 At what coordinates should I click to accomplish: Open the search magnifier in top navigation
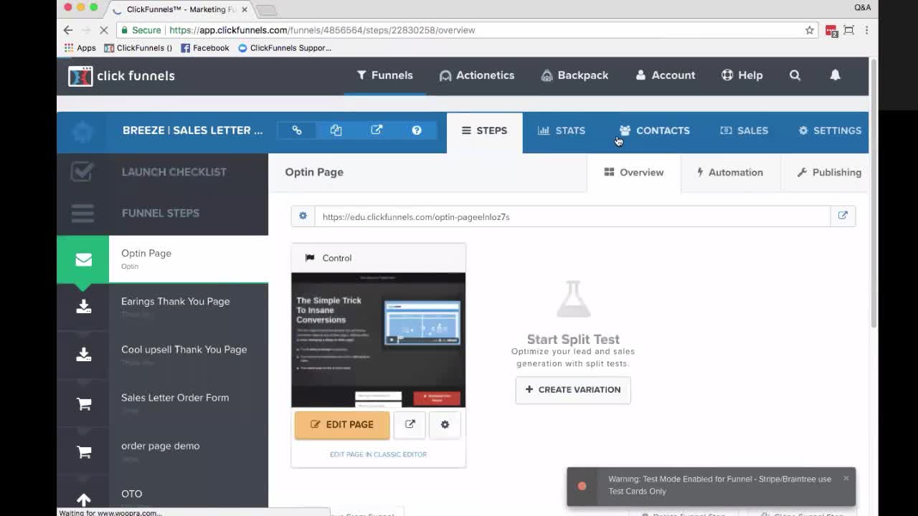(x=795, y=75)
